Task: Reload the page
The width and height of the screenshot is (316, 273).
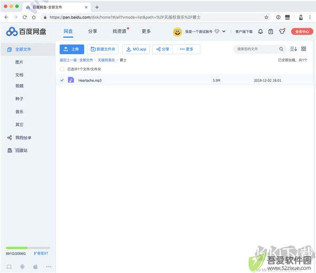Action: point(25,17)
